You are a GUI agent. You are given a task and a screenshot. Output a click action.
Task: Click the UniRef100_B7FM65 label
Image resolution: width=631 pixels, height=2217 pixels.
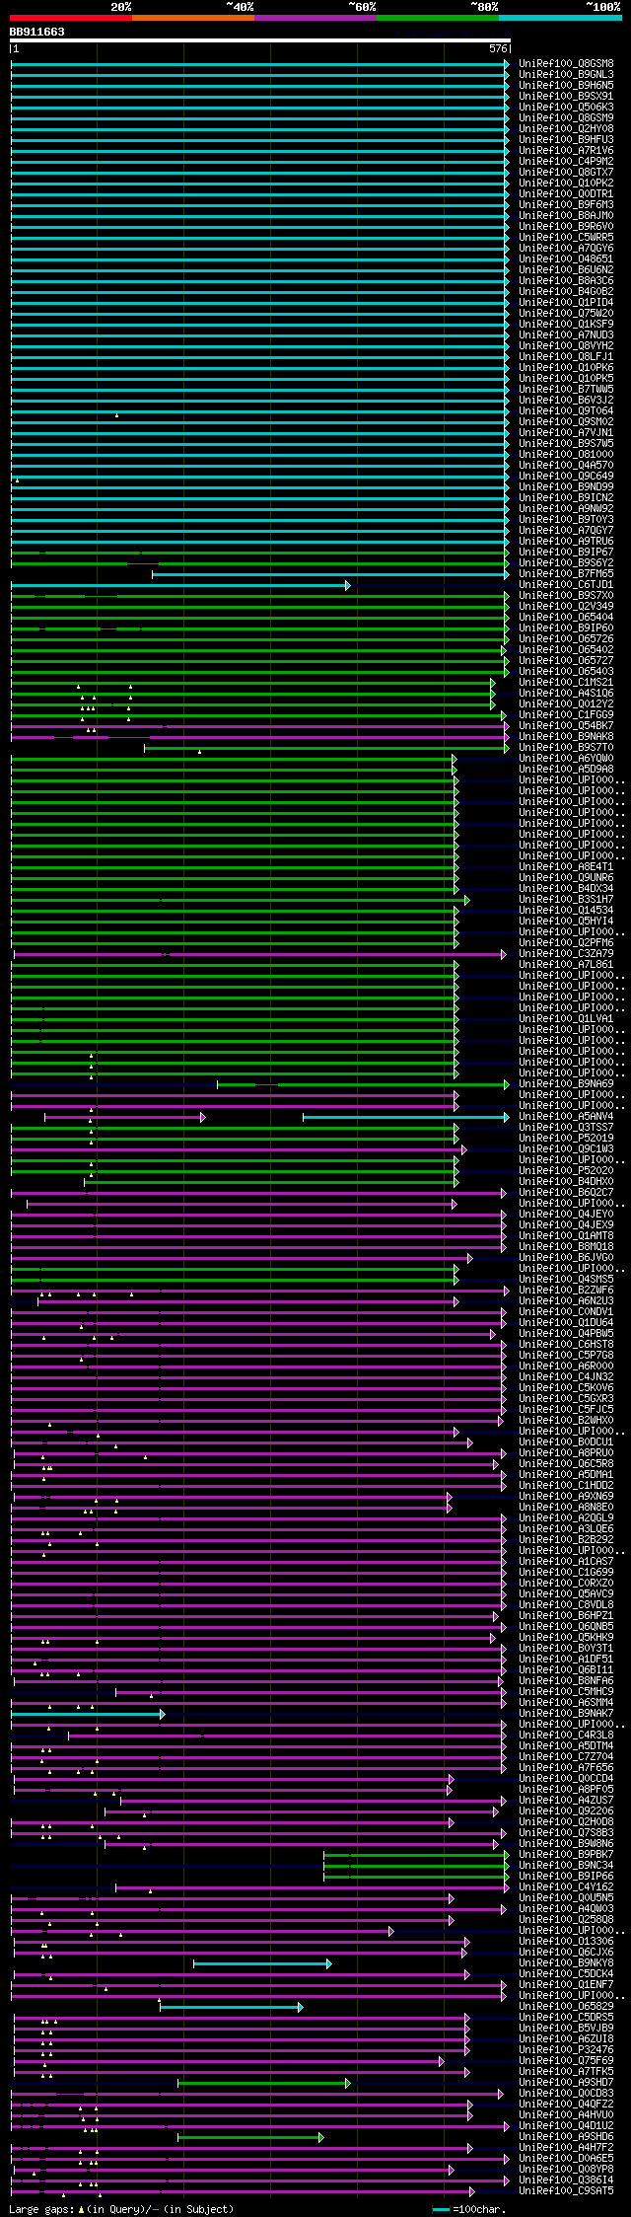click(x=566, y=573)
